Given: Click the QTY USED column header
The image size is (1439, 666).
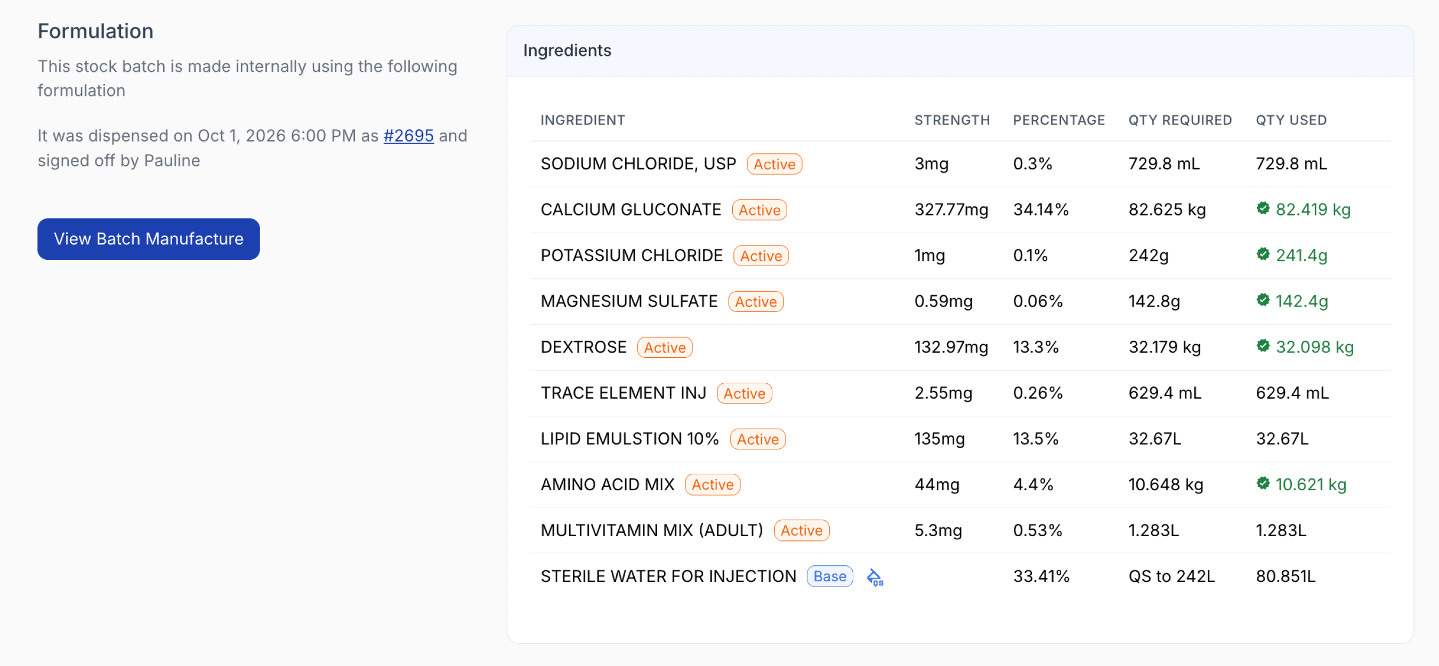Looking at the screenshot, I should click(x=1291, y=120).
